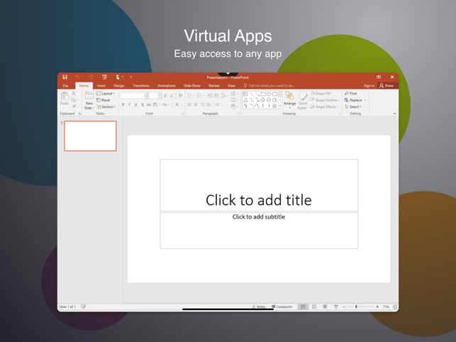Click the Select button in Editing

click(x=352, y=107)
